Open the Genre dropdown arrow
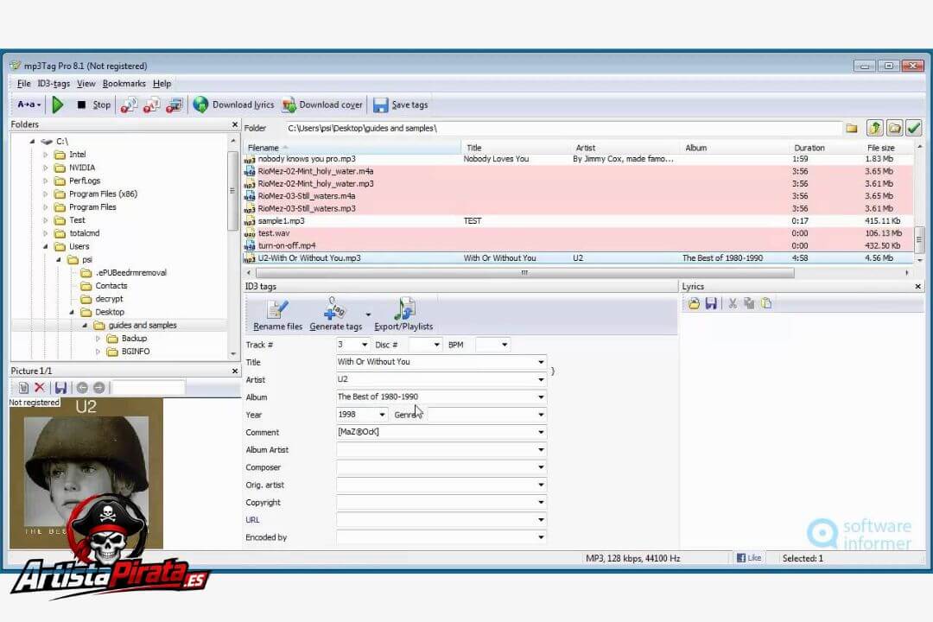 click(x=541, y=415)
